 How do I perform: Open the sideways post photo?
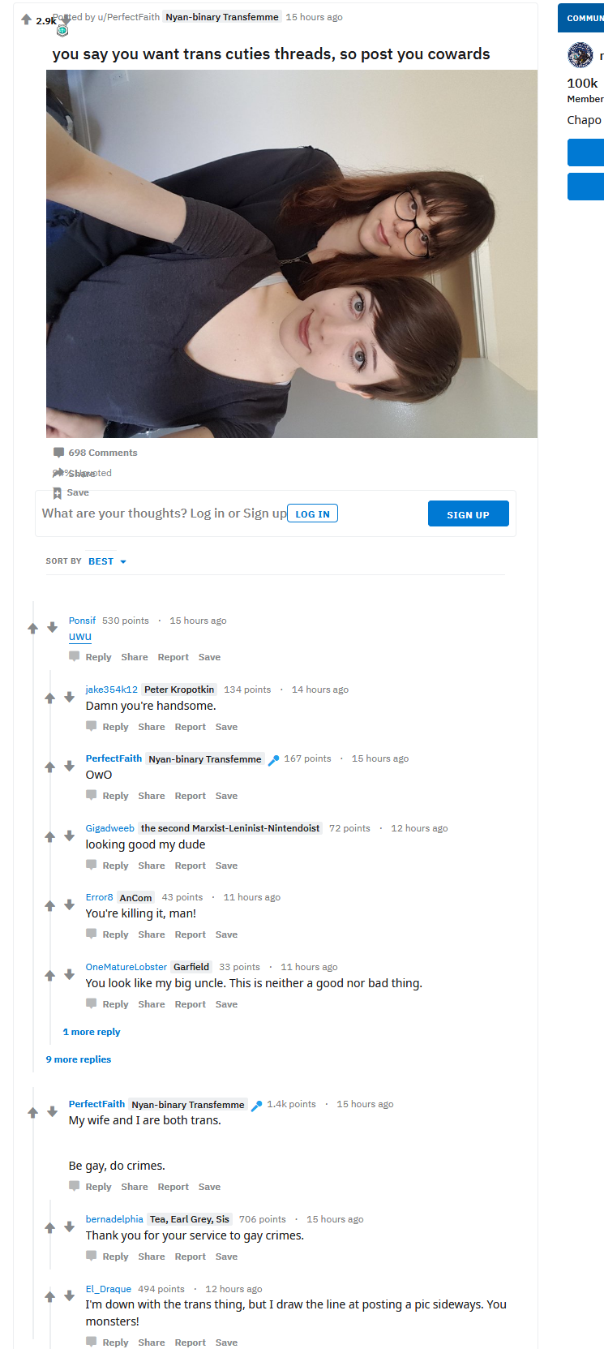point(292,254)
